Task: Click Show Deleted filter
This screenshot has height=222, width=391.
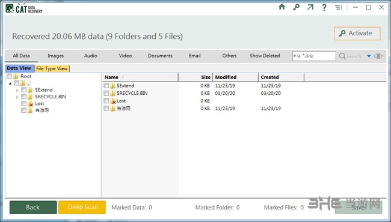Action: pyautogui.click(x=265, y=56)
